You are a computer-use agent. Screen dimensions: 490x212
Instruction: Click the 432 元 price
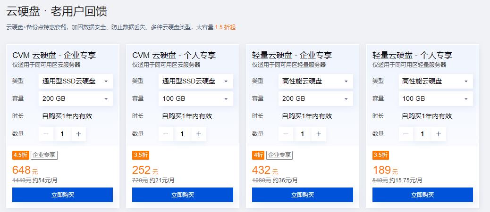coord(265,170)
